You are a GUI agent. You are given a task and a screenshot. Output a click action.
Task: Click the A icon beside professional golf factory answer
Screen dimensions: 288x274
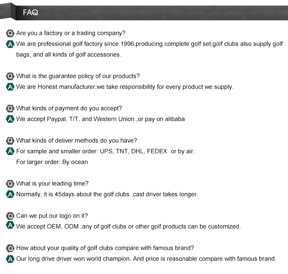(10, 44)
